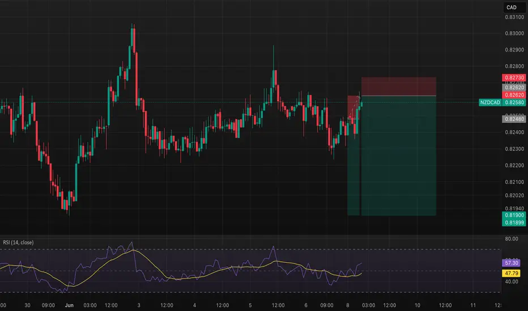Screen dimensions: 528x311
Task: Click the 80.00 RSI scale label
Action: pyautogui.click(x=512, y=239)
